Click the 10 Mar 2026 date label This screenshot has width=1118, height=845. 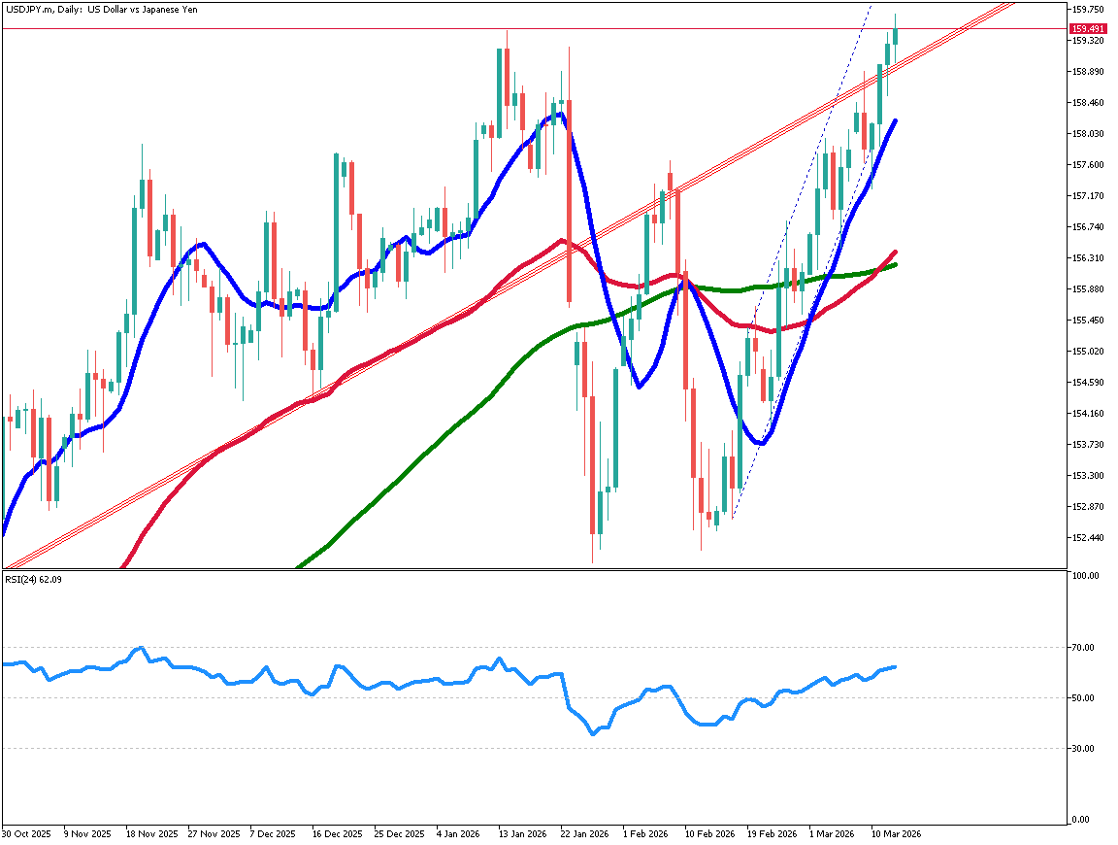point(898,833)
